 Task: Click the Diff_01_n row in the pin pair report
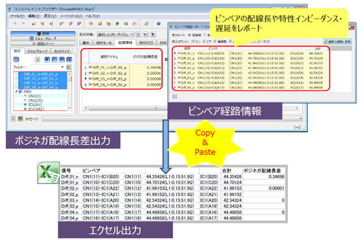(251, 54)
